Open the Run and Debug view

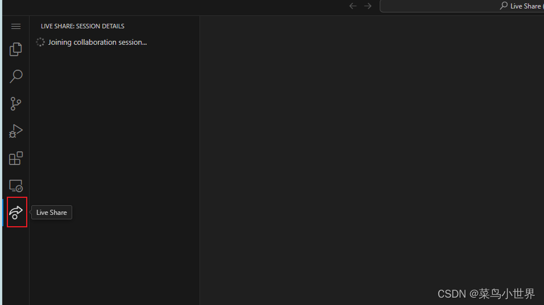(x=15, y=131)
